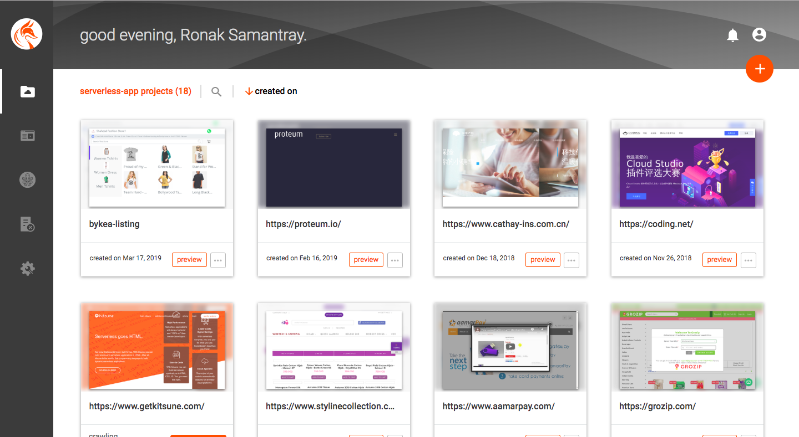Screen dimensions: 799x437
Task: Open the project search magnifier
Action: pyautogui.click(x=216, y=92)
